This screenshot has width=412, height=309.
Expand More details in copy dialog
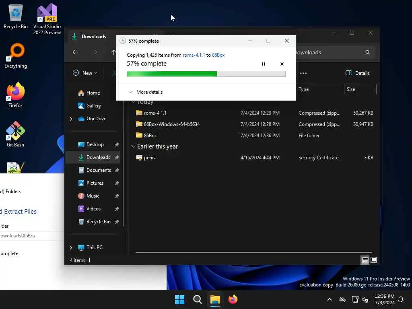(x=145, y=92)
